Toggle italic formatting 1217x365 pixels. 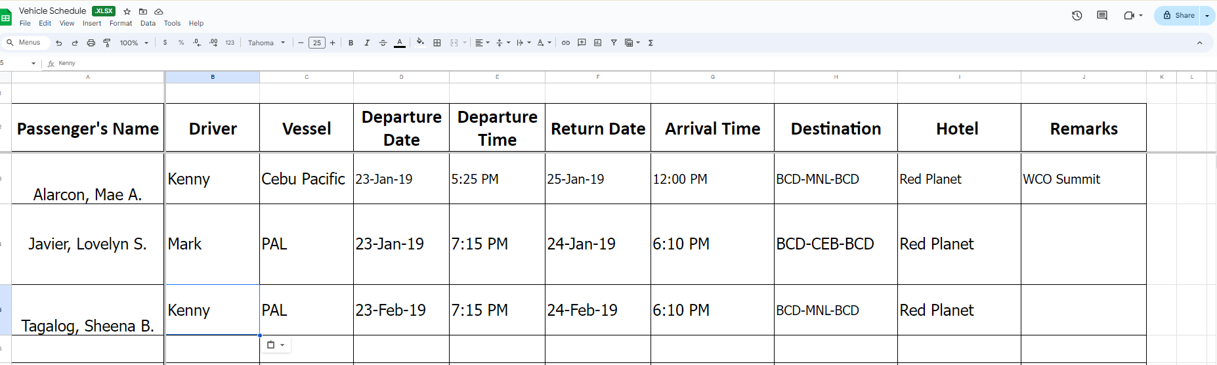367,43
